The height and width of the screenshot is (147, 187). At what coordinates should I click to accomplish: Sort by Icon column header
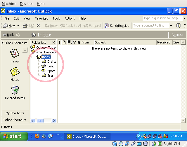click(x=64, y=42)
